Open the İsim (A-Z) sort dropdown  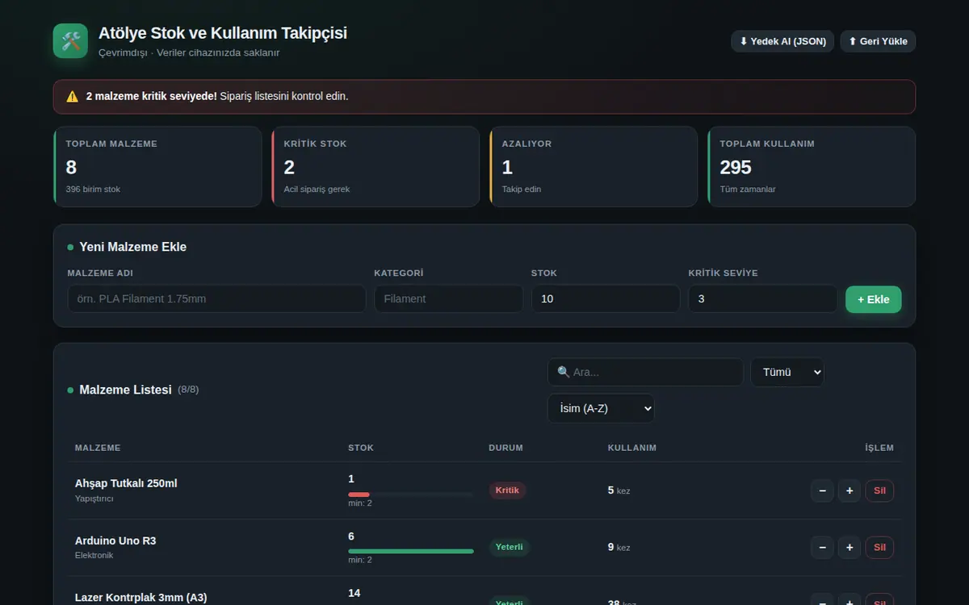601,408
